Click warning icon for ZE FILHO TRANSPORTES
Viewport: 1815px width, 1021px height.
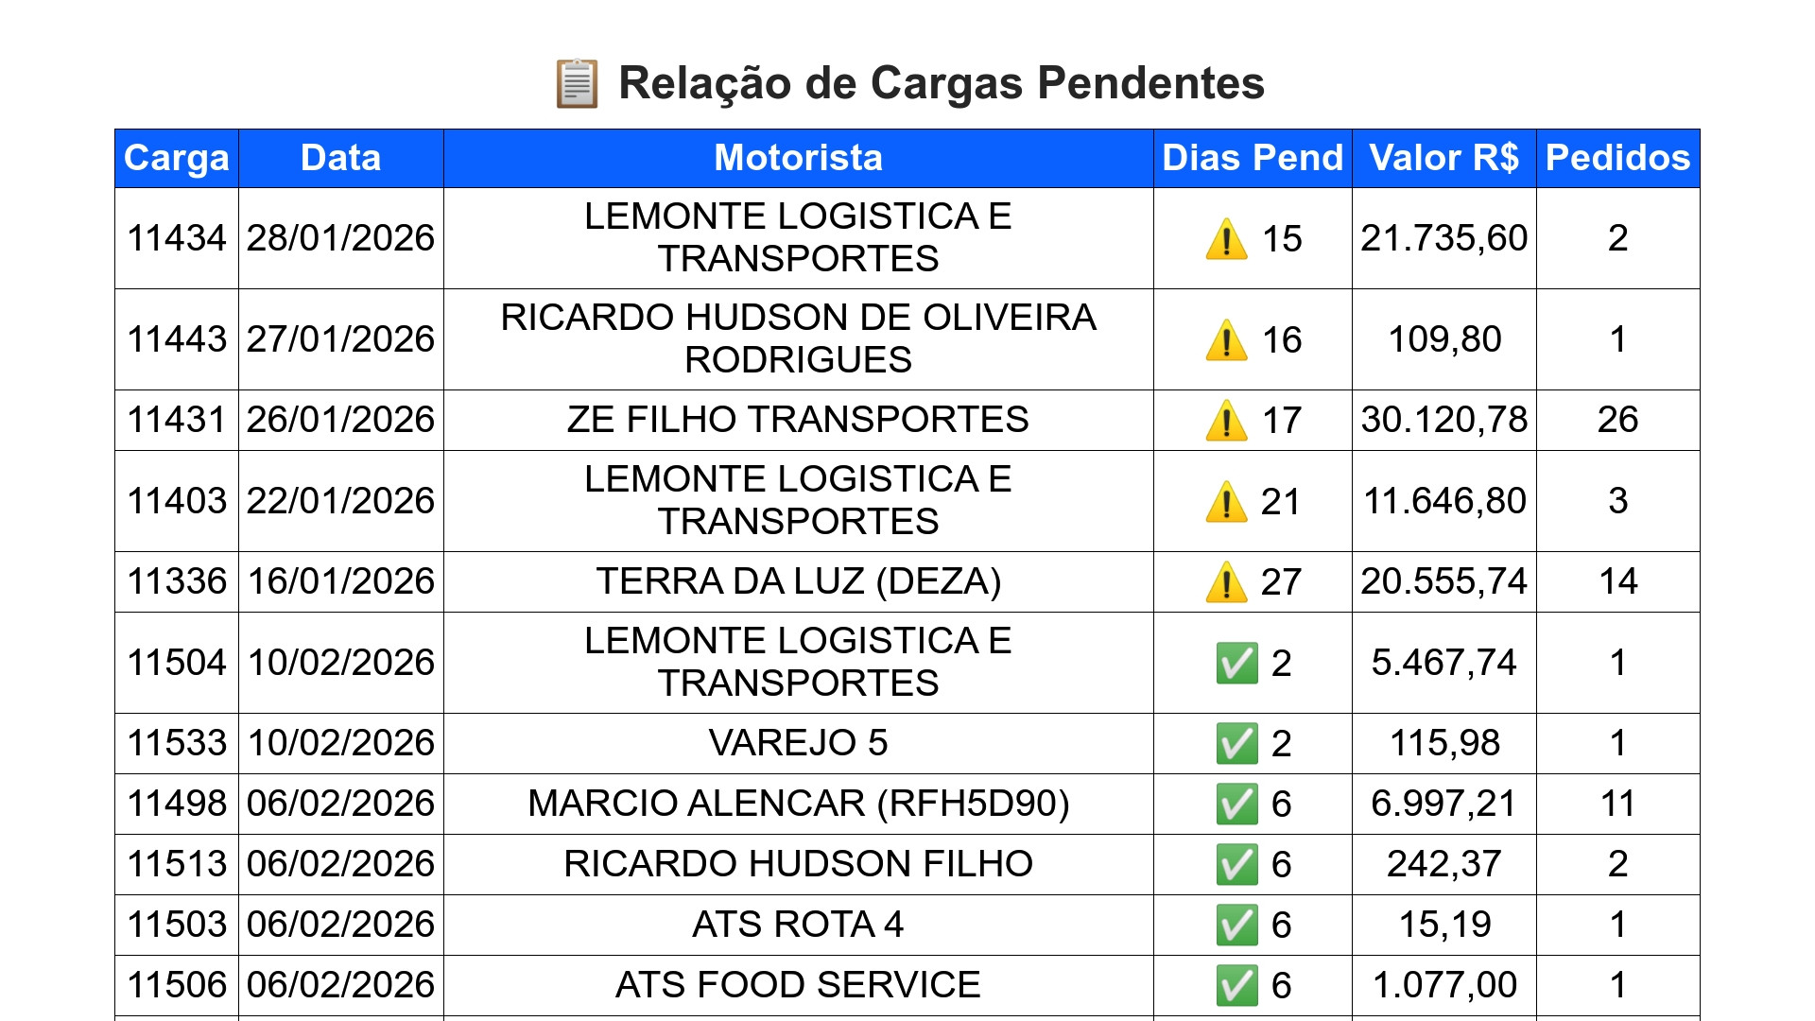[x=1226, y=420]
